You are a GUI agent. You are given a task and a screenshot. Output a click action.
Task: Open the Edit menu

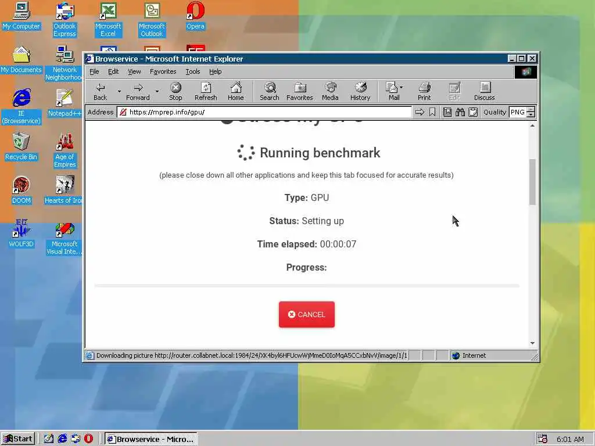(x=113, y=71)
